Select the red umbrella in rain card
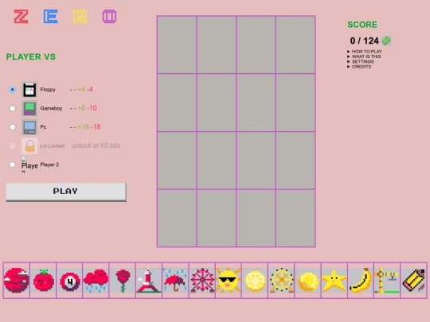The width and height of the screenshot is (430, 322). (x=175, y=281)
